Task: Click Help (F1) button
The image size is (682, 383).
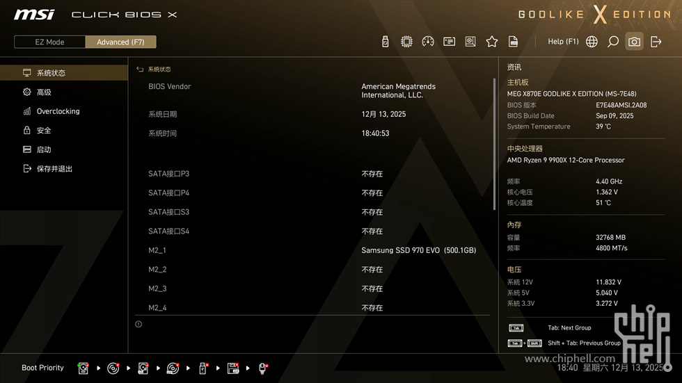Action: coord(563,42)
